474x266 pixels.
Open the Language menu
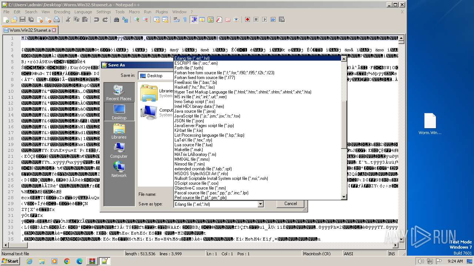coord(83,12)
